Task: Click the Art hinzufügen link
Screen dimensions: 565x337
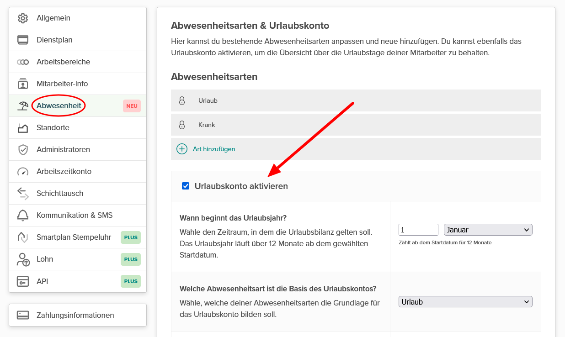Action: tap(214, 149)
